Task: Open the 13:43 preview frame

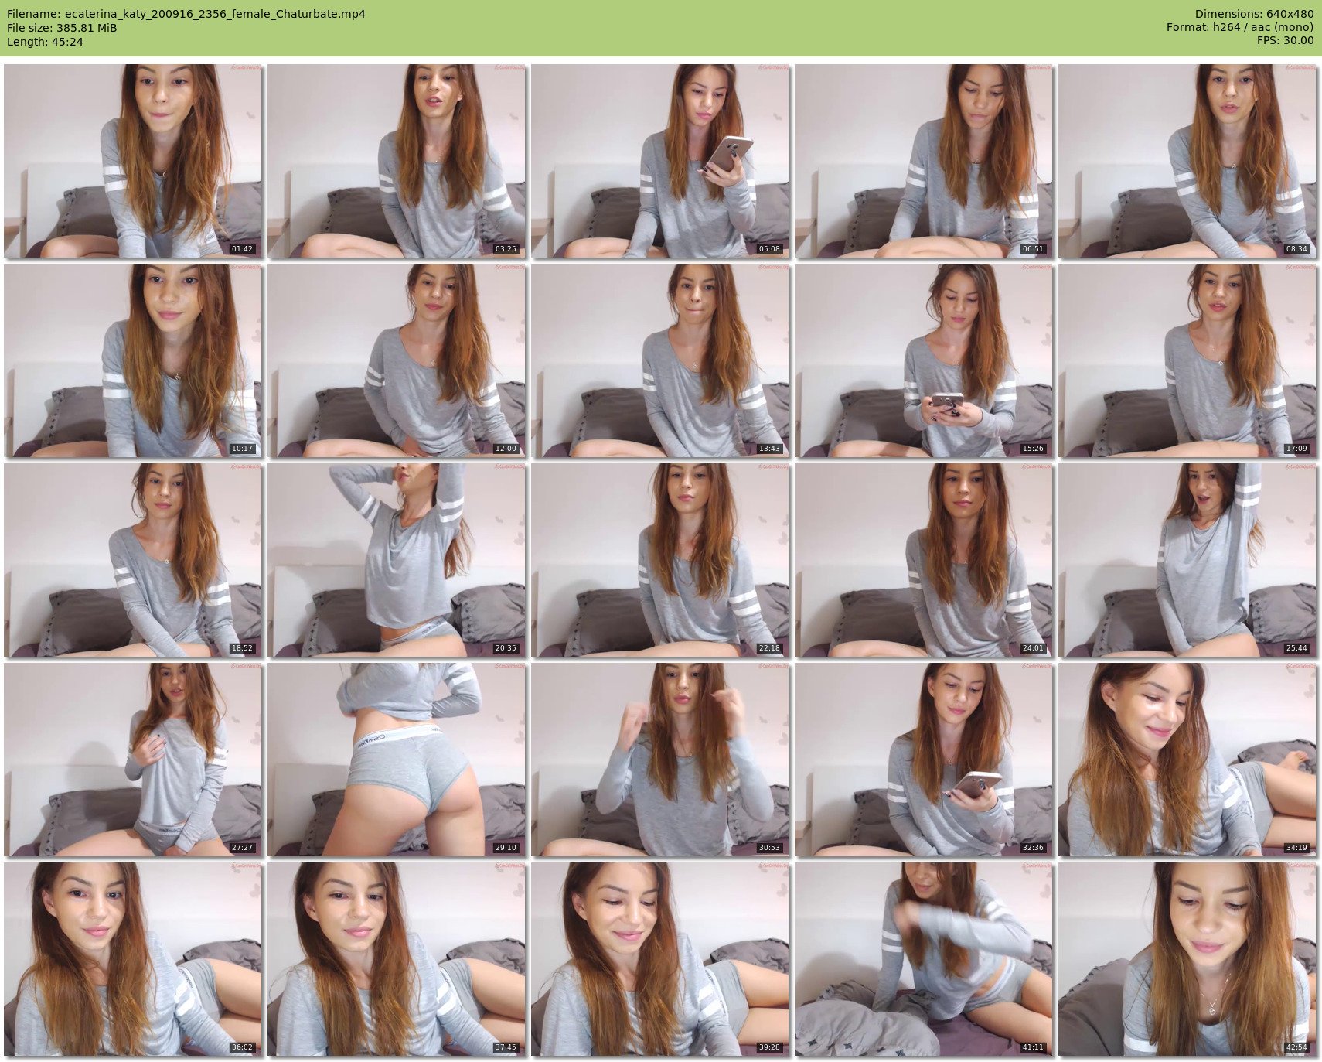Action: (x=660, y=360)
